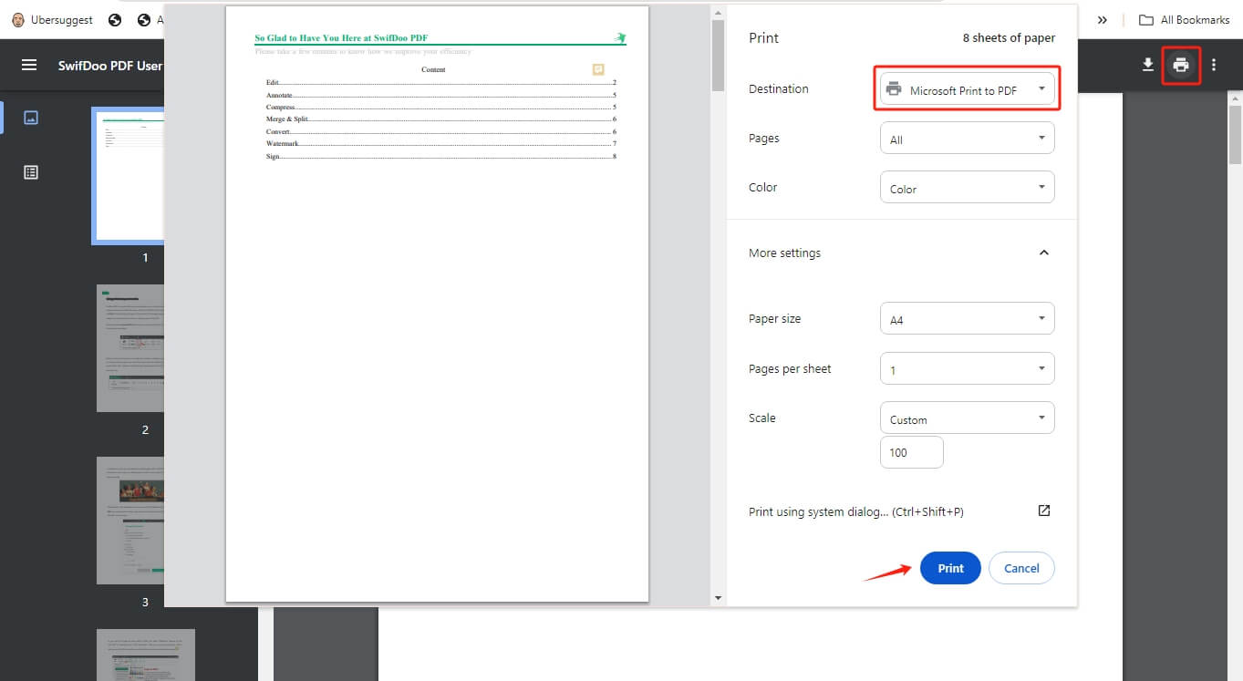
Task: Open the Scale dropdown set to Custom
Action: [968, 418]
